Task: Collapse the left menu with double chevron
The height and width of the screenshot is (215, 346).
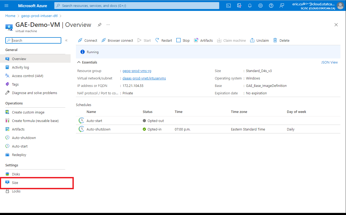Action: (66, 40)
